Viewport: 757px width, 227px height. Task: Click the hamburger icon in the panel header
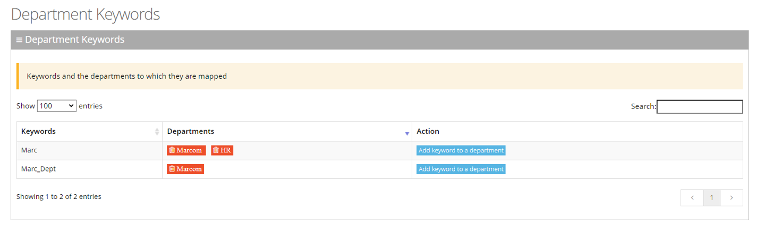coord(19,40)
